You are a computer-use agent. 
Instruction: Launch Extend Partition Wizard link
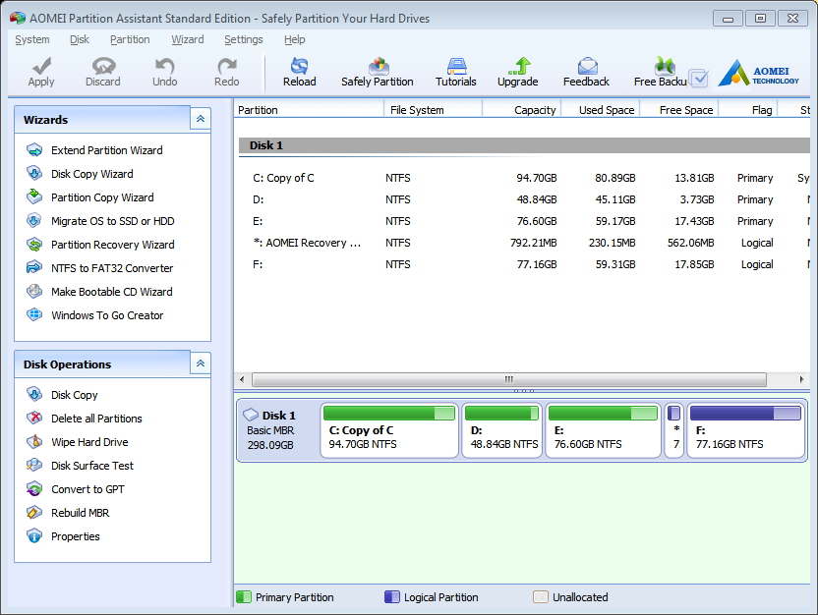tap(107, 150)
